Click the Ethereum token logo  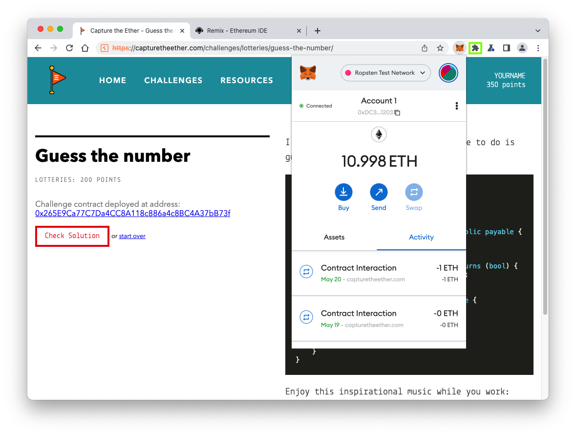379,134
